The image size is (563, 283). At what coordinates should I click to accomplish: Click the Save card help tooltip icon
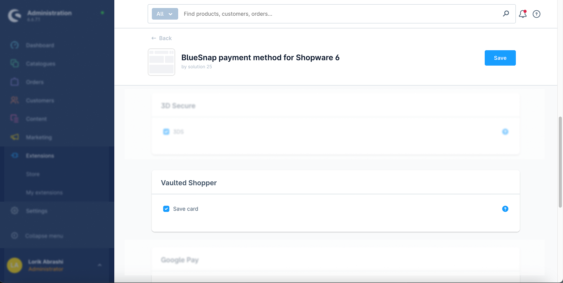[505, 209]
